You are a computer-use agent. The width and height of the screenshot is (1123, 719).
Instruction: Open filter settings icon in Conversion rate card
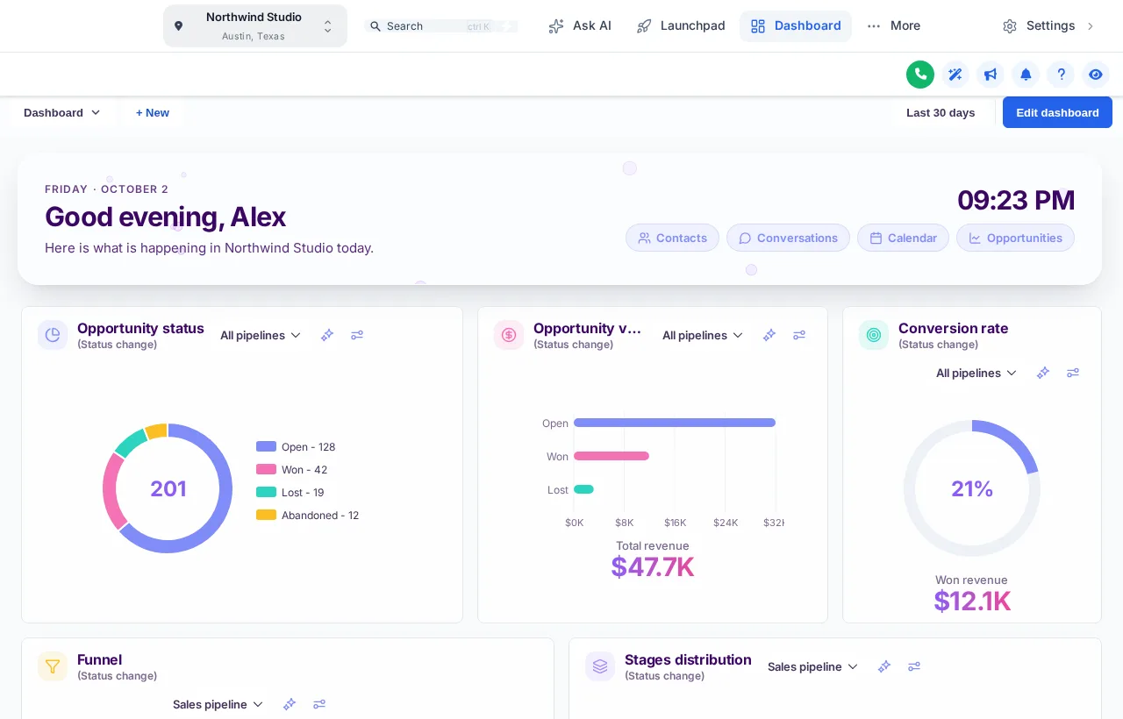pyautogui.click(x=1073, y=373)
